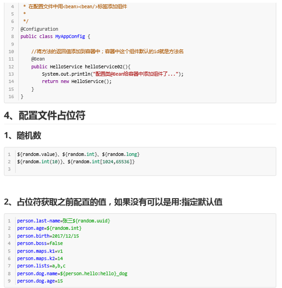
Task: Click line number 16 in Java code block
Action: 11,97
